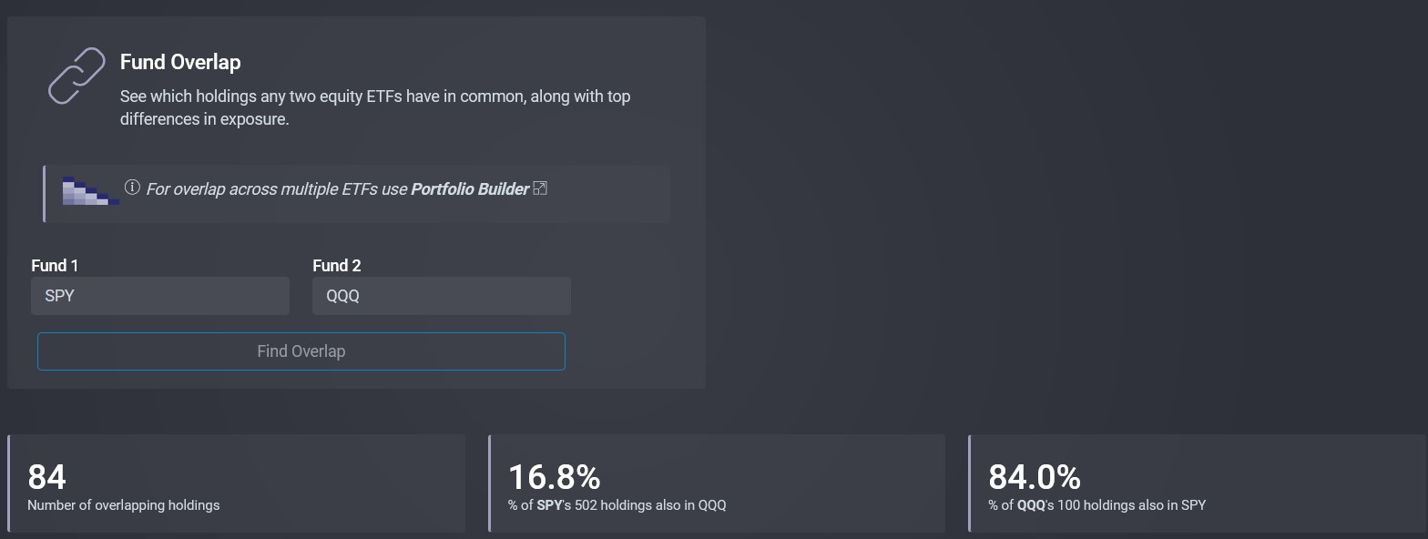The width and height of the screenshot is (1428, 539).
Task: Focus the Fund 2 field containing QQQ
Action: 442,296
